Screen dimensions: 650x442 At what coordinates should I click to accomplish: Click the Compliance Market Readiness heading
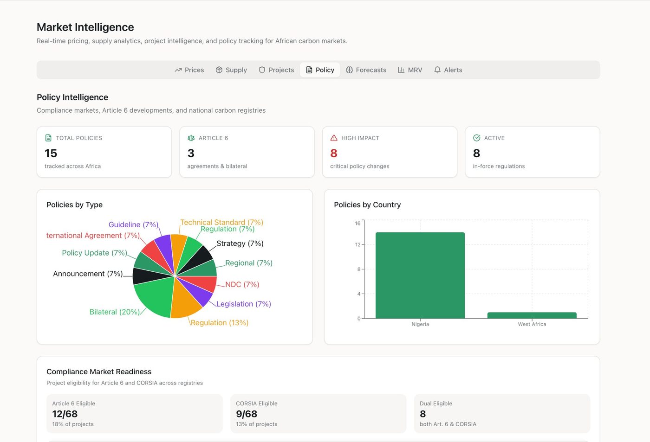point(99,372)
